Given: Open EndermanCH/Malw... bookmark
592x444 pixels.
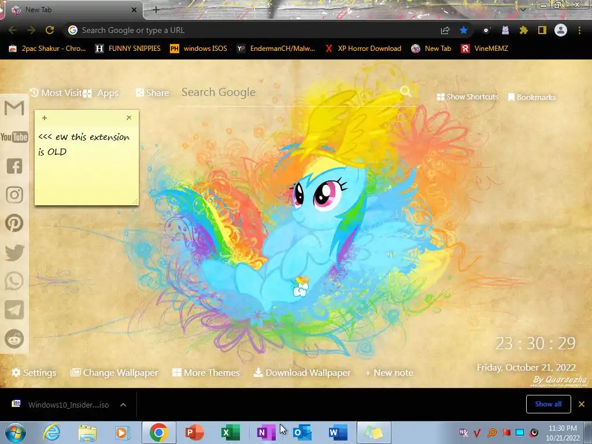Looking at the screenshot, I should (x=276, y=49).
